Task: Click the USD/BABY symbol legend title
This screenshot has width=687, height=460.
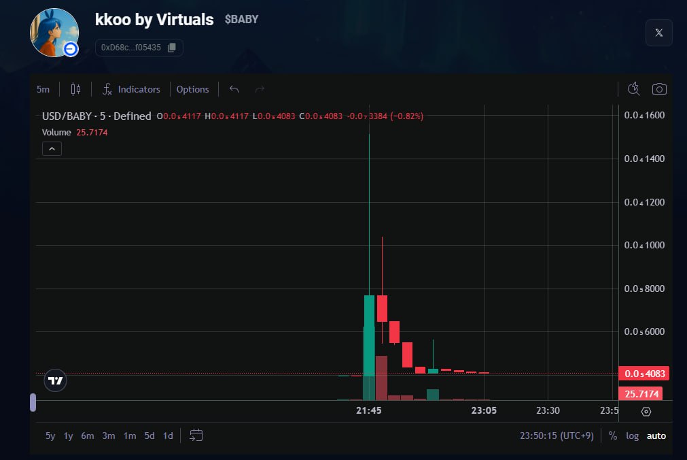Action: 96,116
